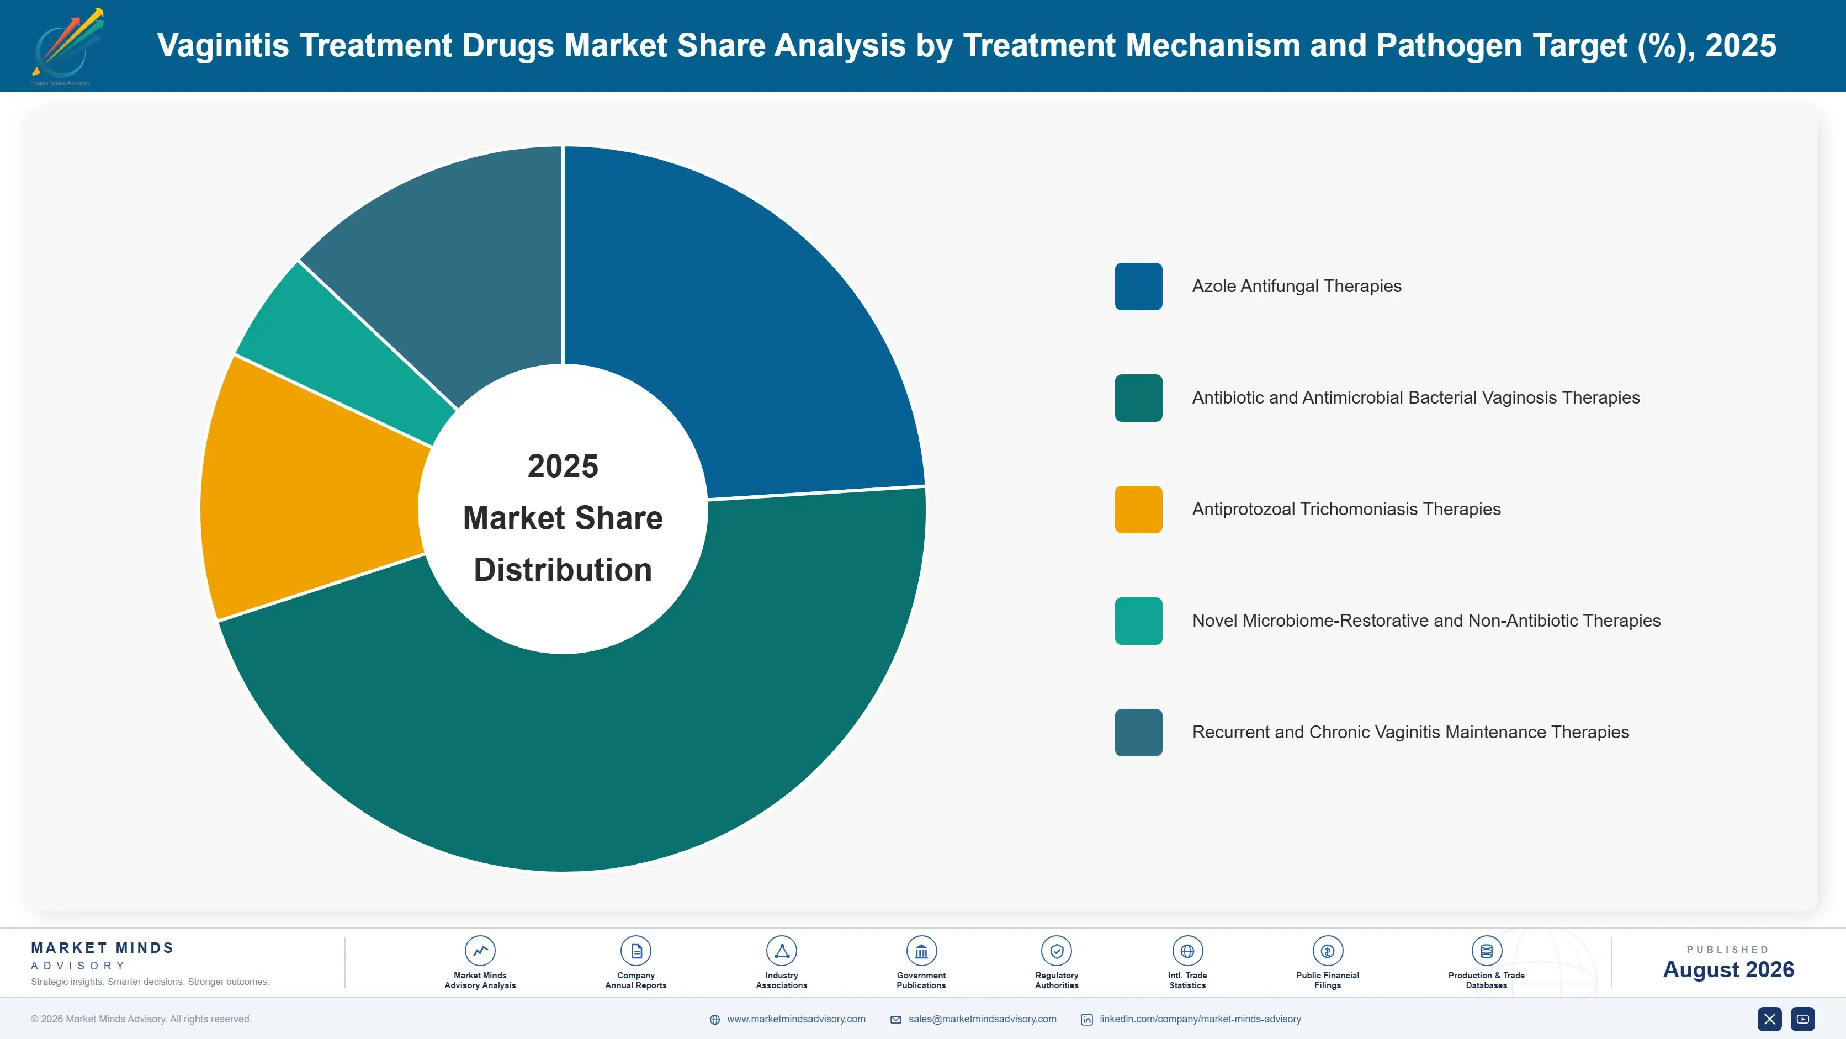The image size is (1846, 1039).
Task: Click 'Antibiotic and Antimicrobial Bacterial Vaginosis Therapies' label
Action: tap(1415, 397)
